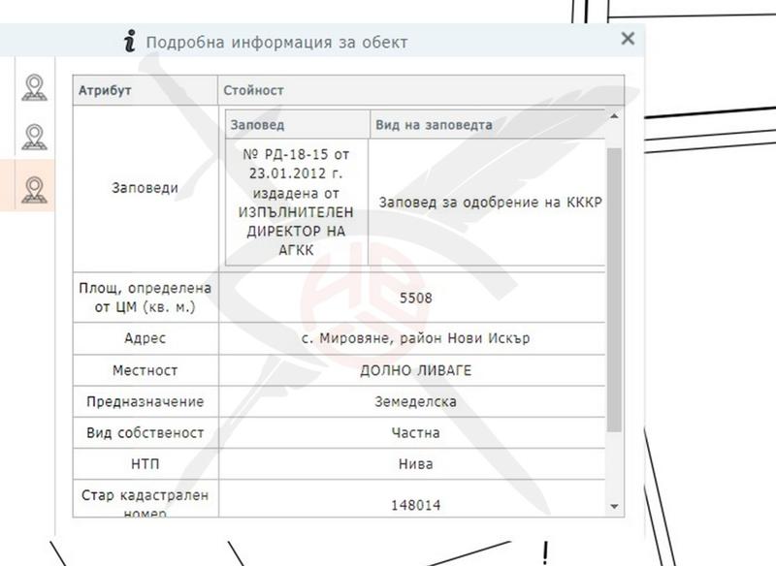Screen dimensions: 776x566
Task: Click the Атрибут column header
Action: pyautogui.click(x=107, y=90)
